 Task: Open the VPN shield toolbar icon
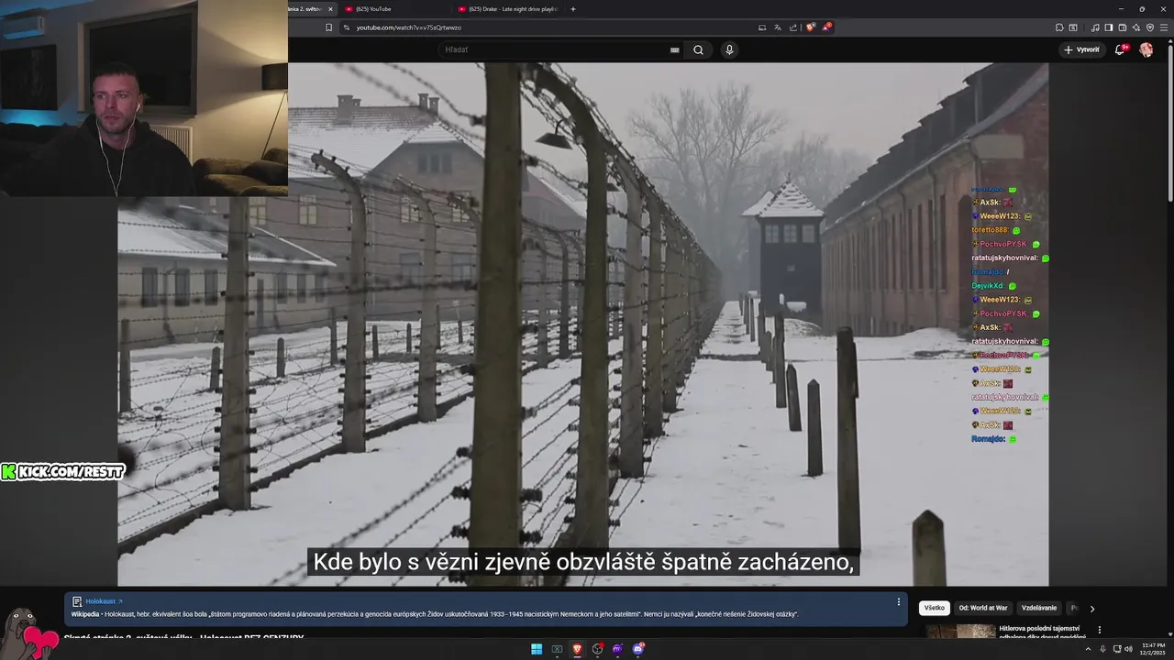pos(1150,27)
